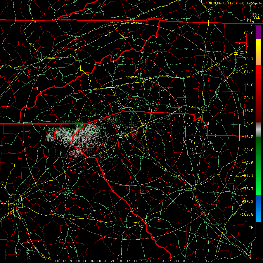Image resolution: width=263 pixels, height=263 pixels.
Task: Pick the blue segment of velocity scale
Action: [258, 208]
